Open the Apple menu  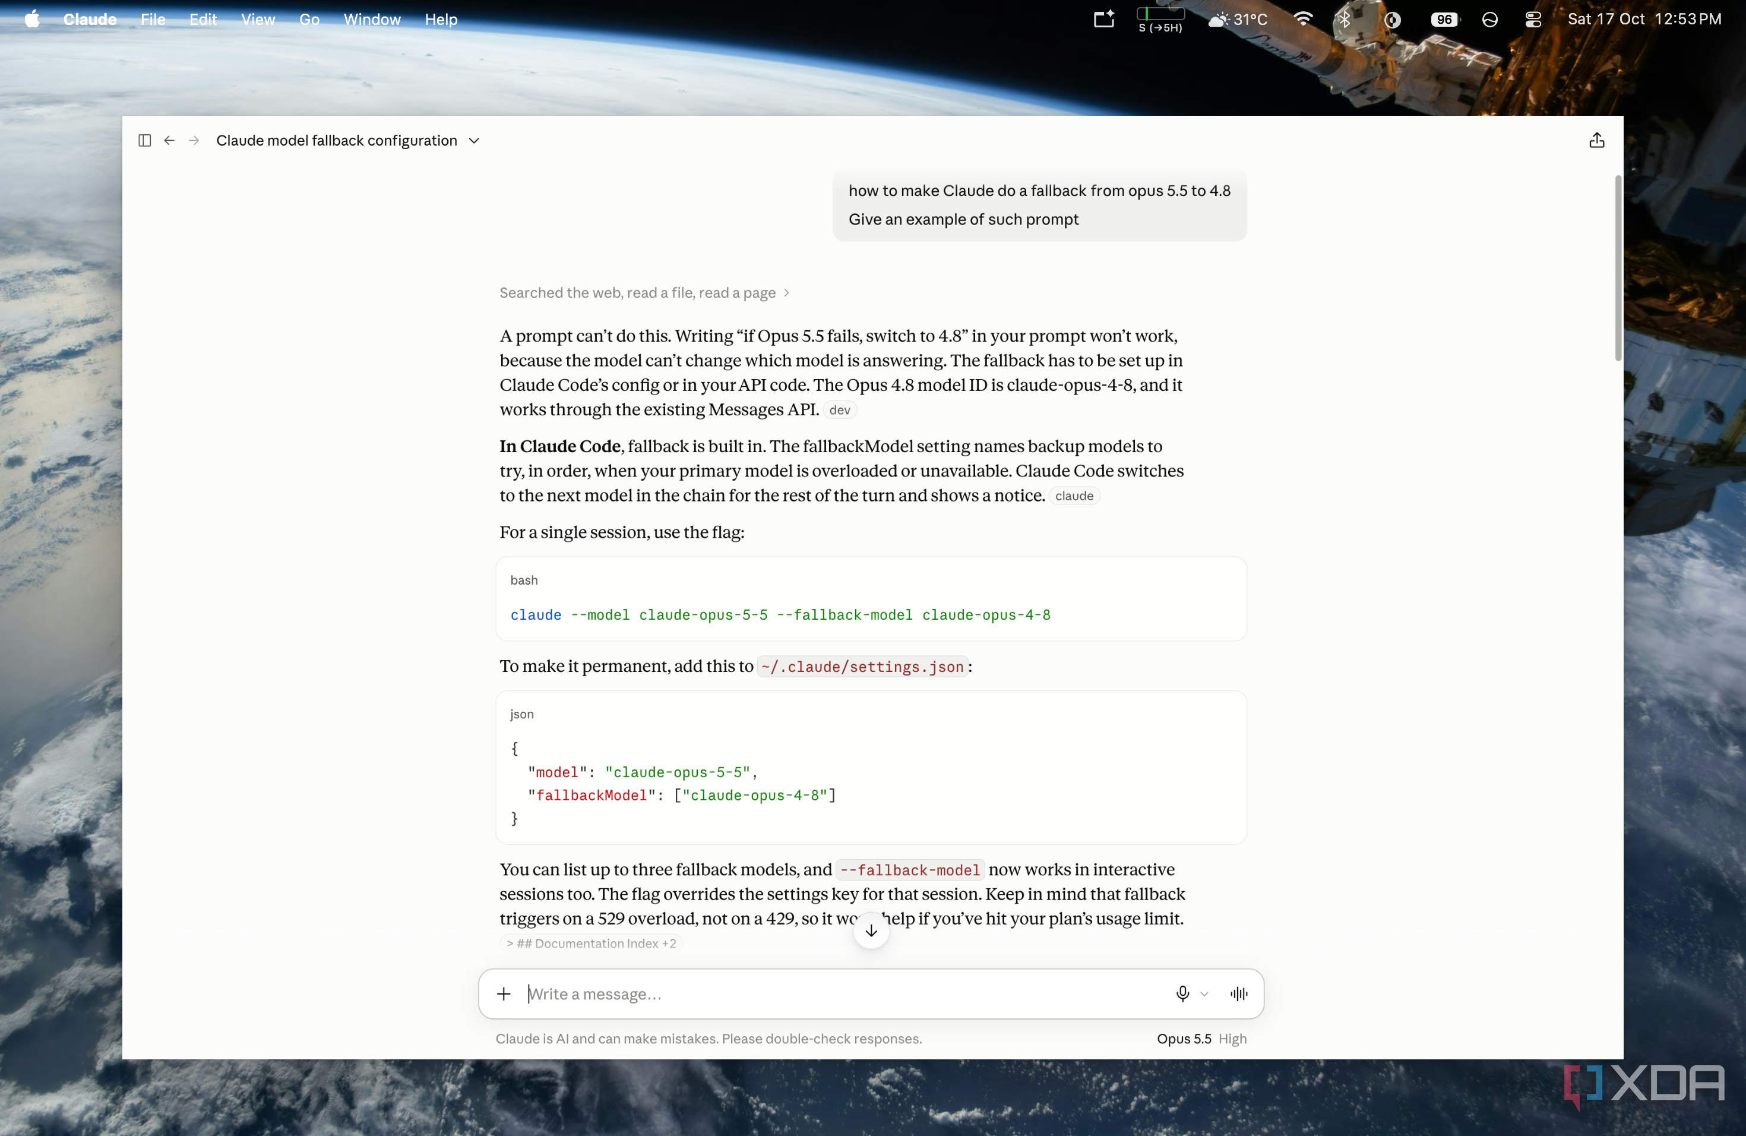click(32, 19)
